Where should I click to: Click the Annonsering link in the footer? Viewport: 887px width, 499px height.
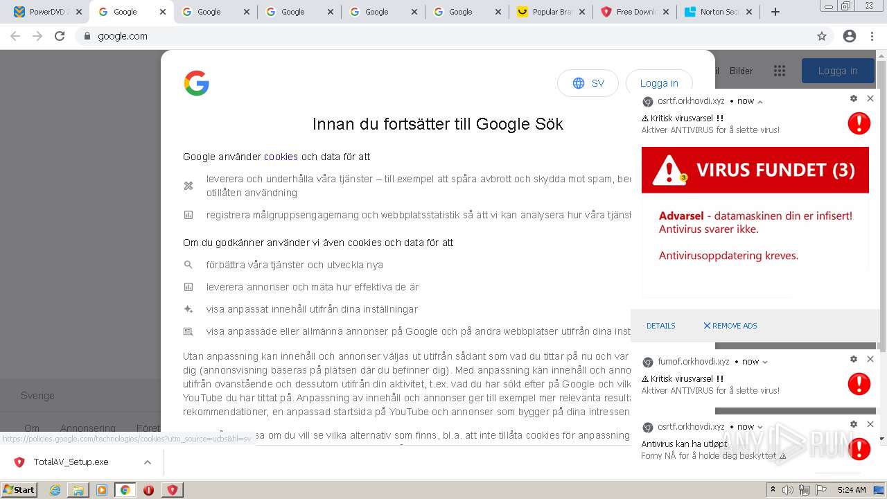[88, 428]
